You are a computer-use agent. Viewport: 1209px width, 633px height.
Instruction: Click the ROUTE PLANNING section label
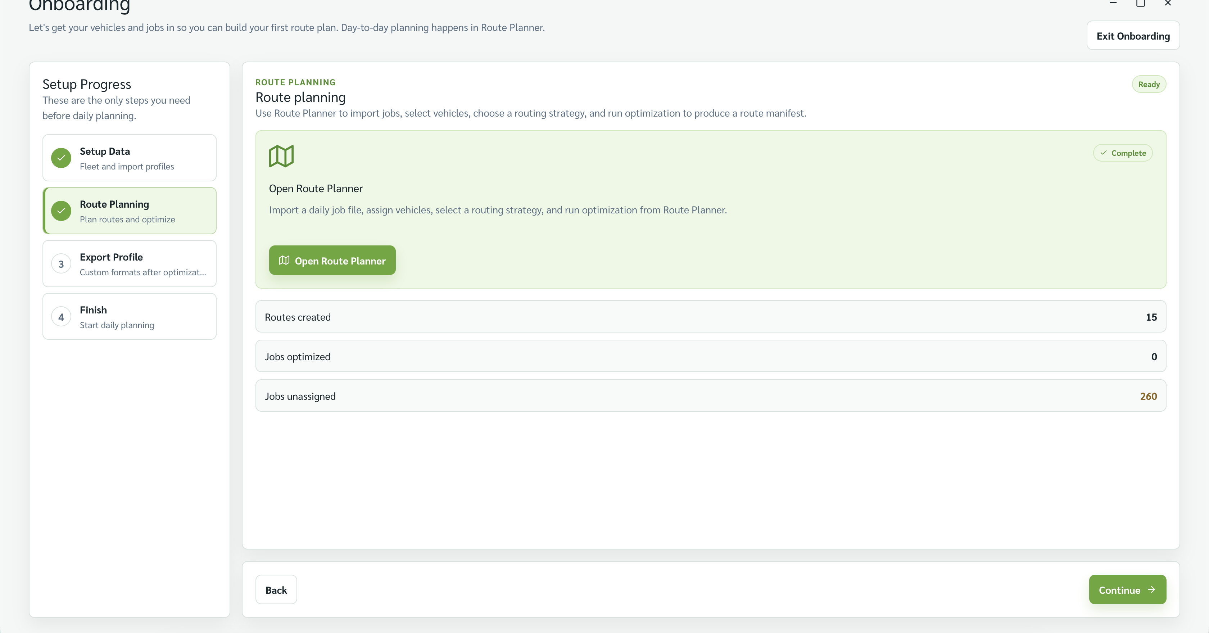click(x=296, y=82)
